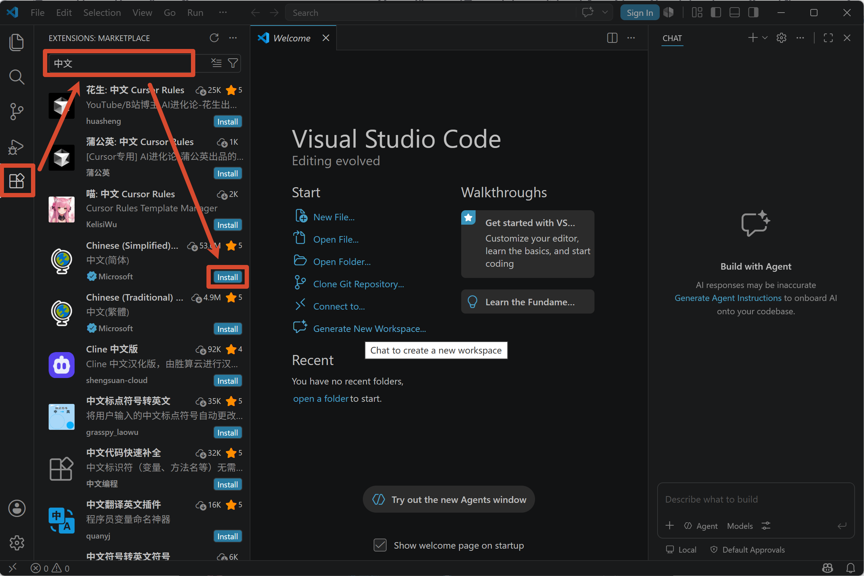Add context with plus in chat input

669,525
